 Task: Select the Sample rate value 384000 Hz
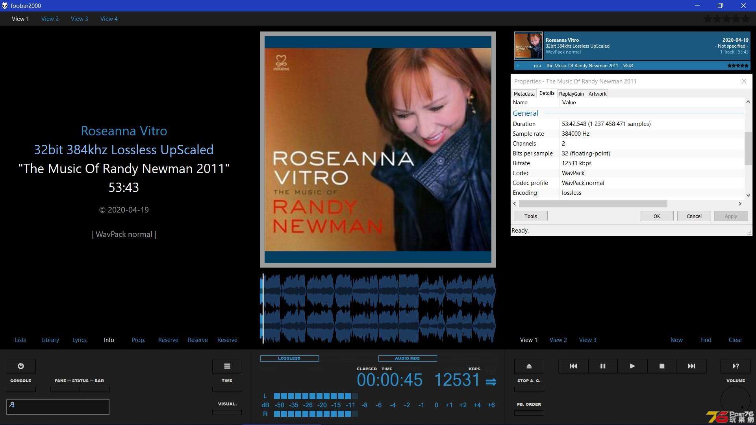pos(575,134)
